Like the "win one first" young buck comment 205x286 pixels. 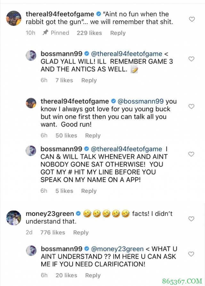point(191,107)
